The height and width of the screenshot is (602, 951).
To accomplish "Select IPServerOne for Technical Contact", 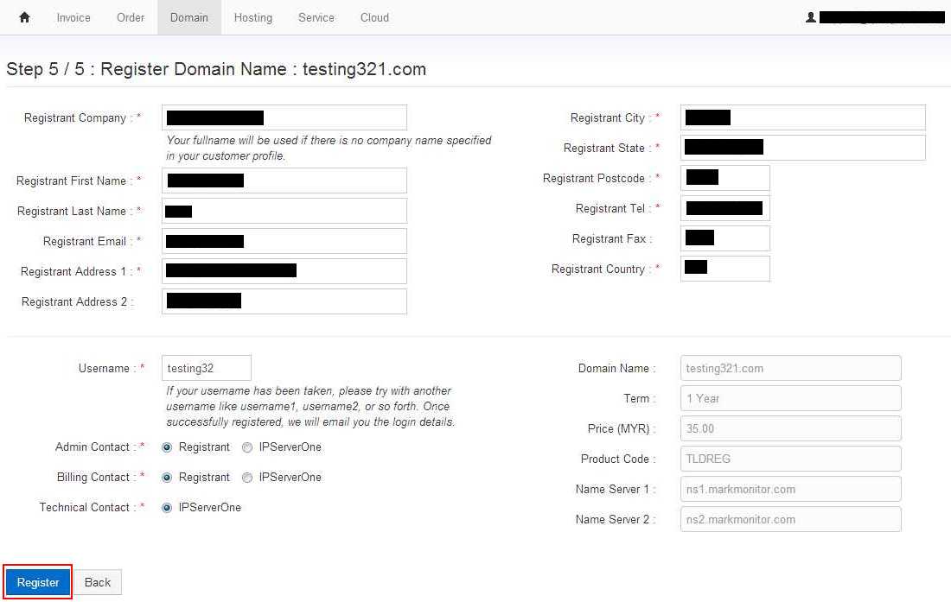I will pos(167,508).
